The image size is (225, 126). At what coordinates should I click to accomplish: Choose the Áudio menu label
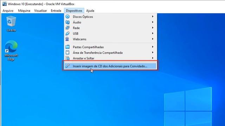pyautogui.click(x=77, y=22)
